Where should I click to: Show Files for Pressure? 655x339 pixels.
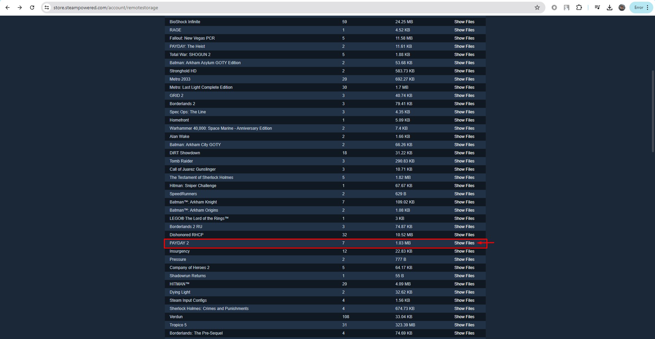coord(464,259)
